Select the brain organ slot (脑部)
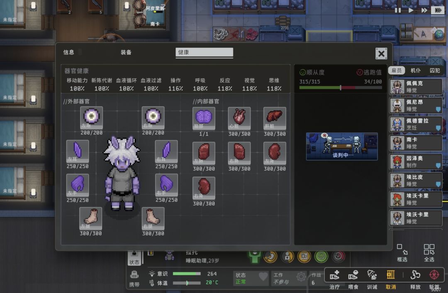 204,119
